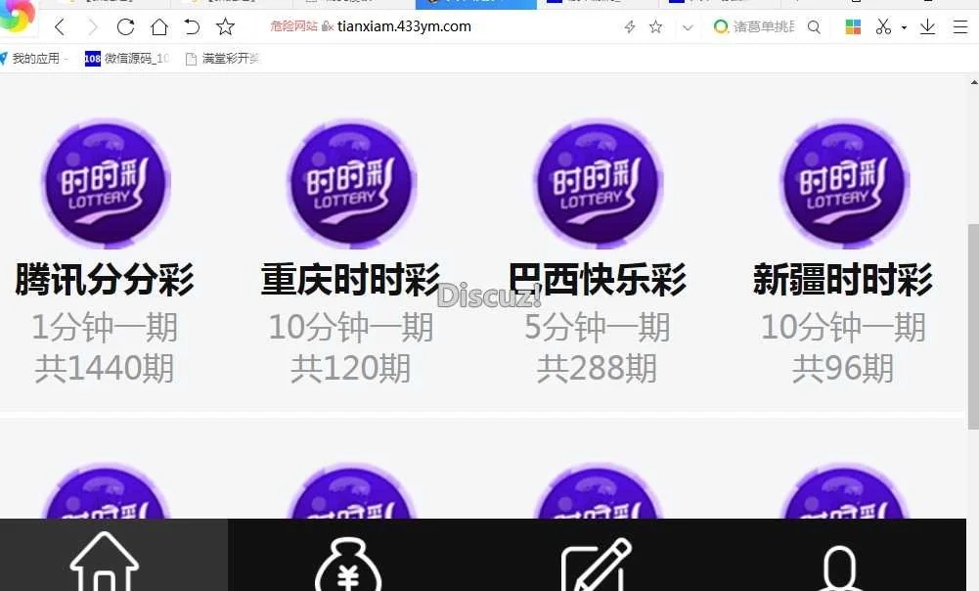Expand the address bar dropdown chevron
The width and height of the screenshot is (979, 591).
[688, 27]
